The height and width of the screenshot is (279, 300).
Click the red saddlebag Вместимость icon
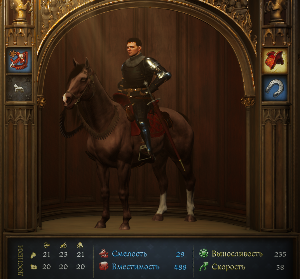[x=104, y=266]
